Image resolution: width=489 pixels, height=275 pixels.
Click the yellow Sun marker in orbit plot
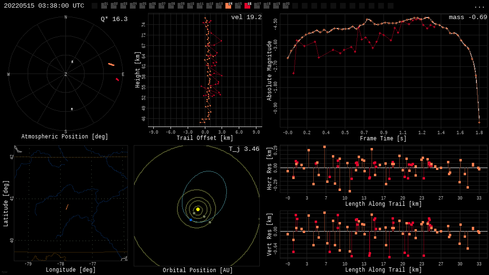point(198,209)
